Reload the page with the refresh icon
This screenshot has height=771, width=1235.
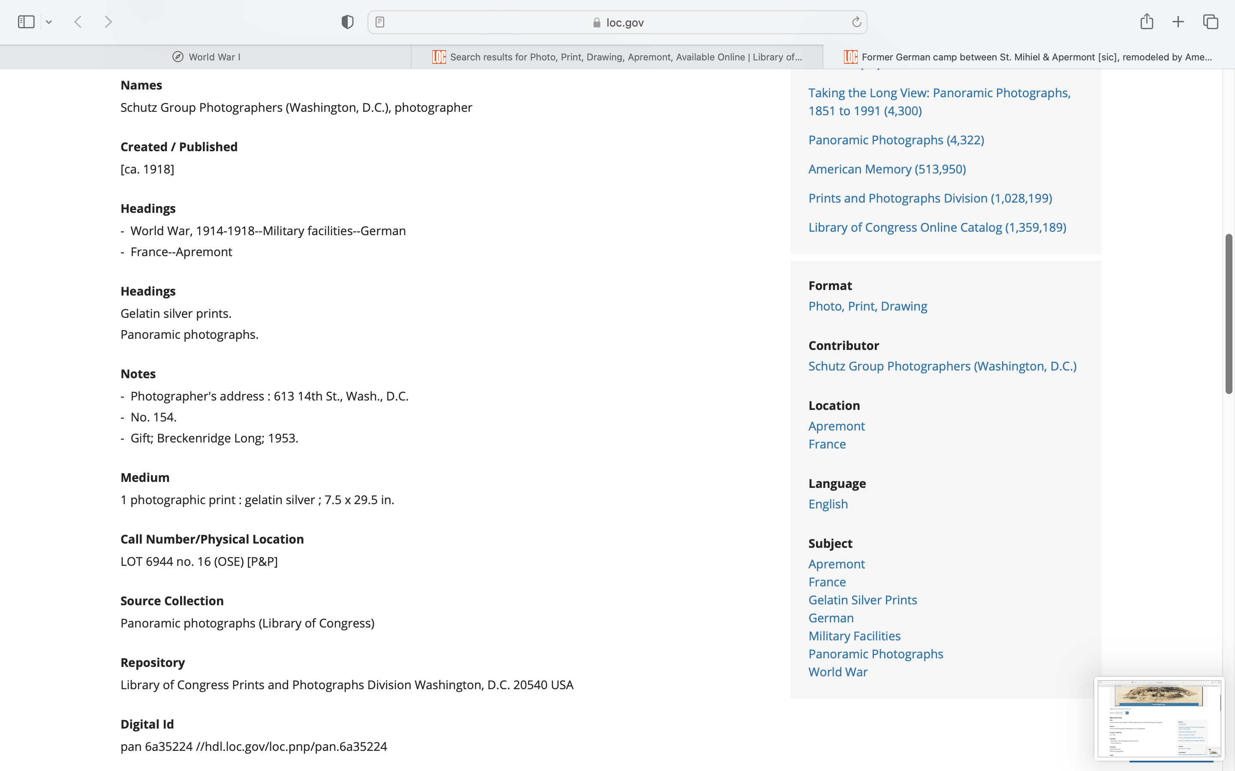coord(856,22)
